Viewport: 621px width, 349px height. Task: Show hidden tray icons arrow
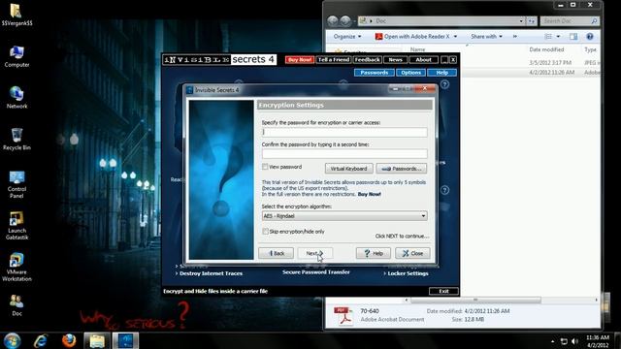click(x=552, y=341)
